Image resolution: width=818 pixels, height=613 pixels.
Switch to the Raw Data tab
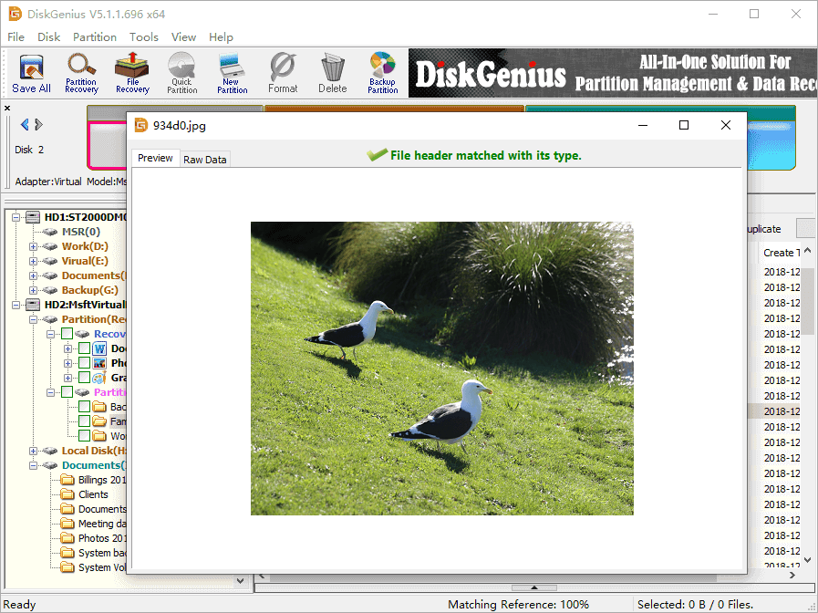[x=205, y=160]
